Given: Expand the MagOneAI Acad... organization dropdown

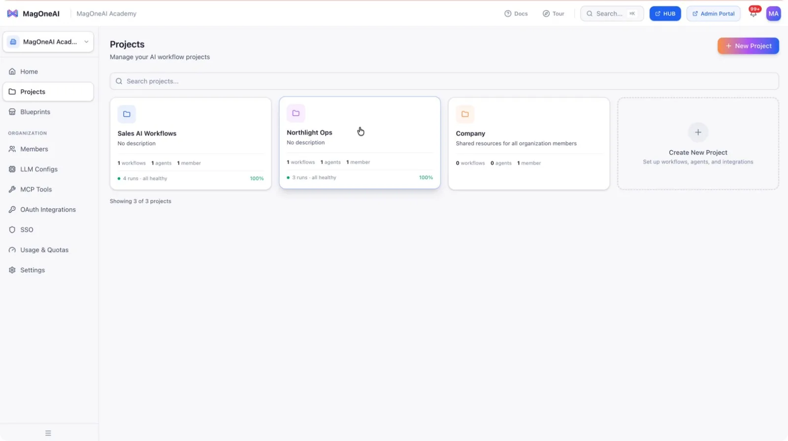Looking at the screenshot, I should 48,42.
